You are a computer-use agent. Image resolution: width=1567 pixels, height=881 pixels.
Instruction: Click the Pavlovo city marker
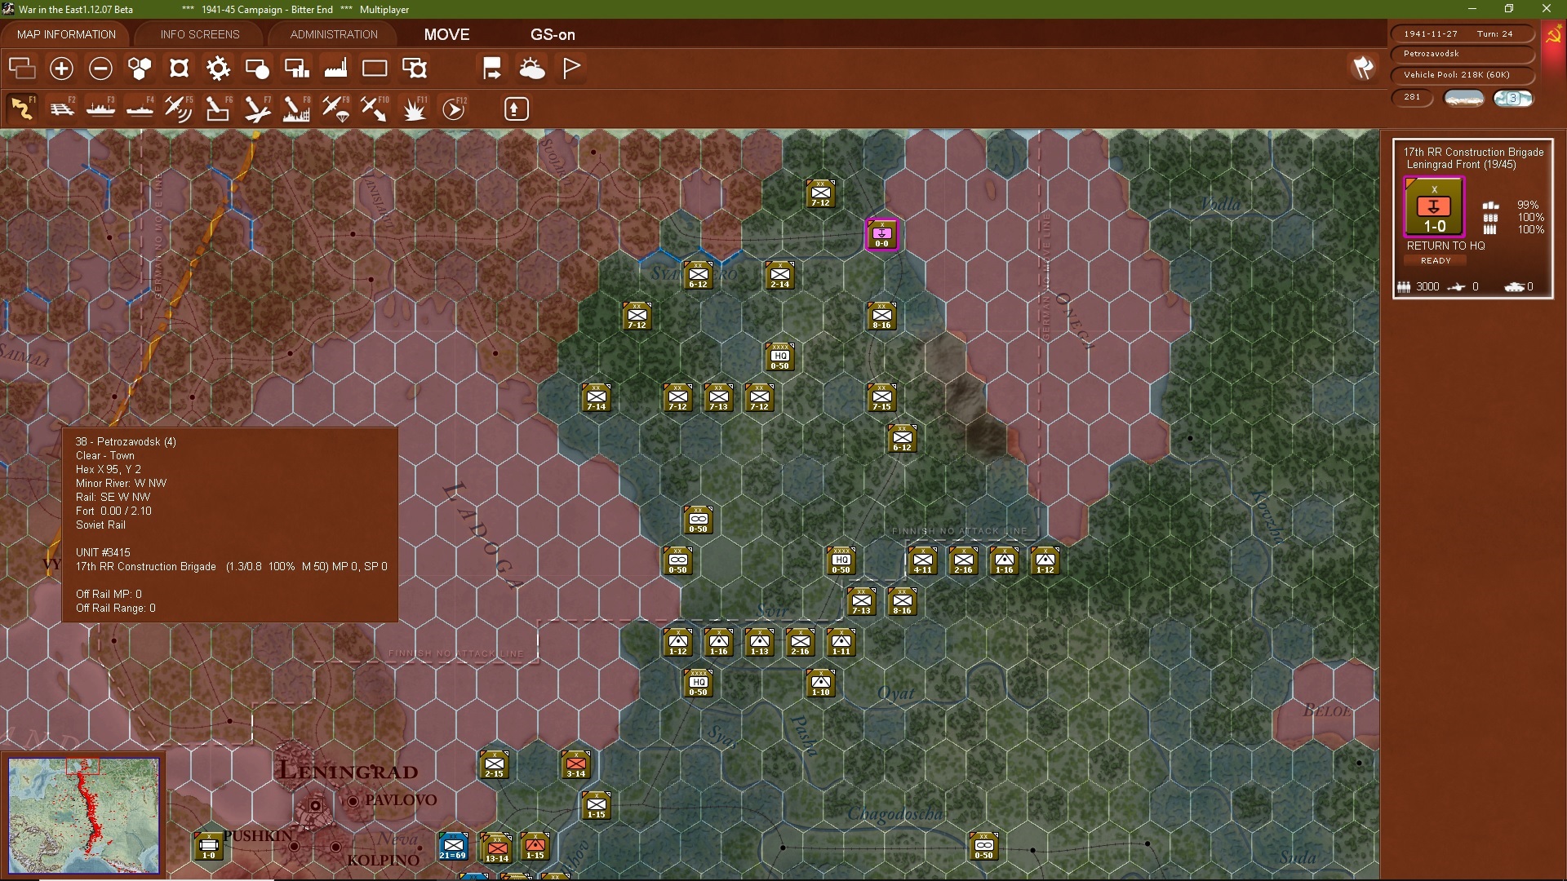coord(353,801)
